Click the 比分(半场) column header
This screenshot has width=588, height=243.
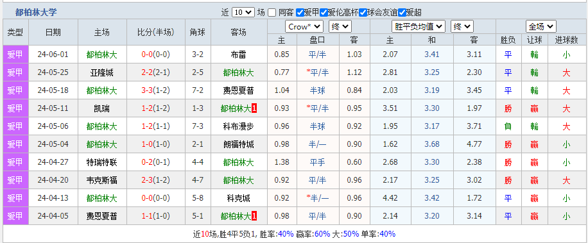[x=155, y=32]
